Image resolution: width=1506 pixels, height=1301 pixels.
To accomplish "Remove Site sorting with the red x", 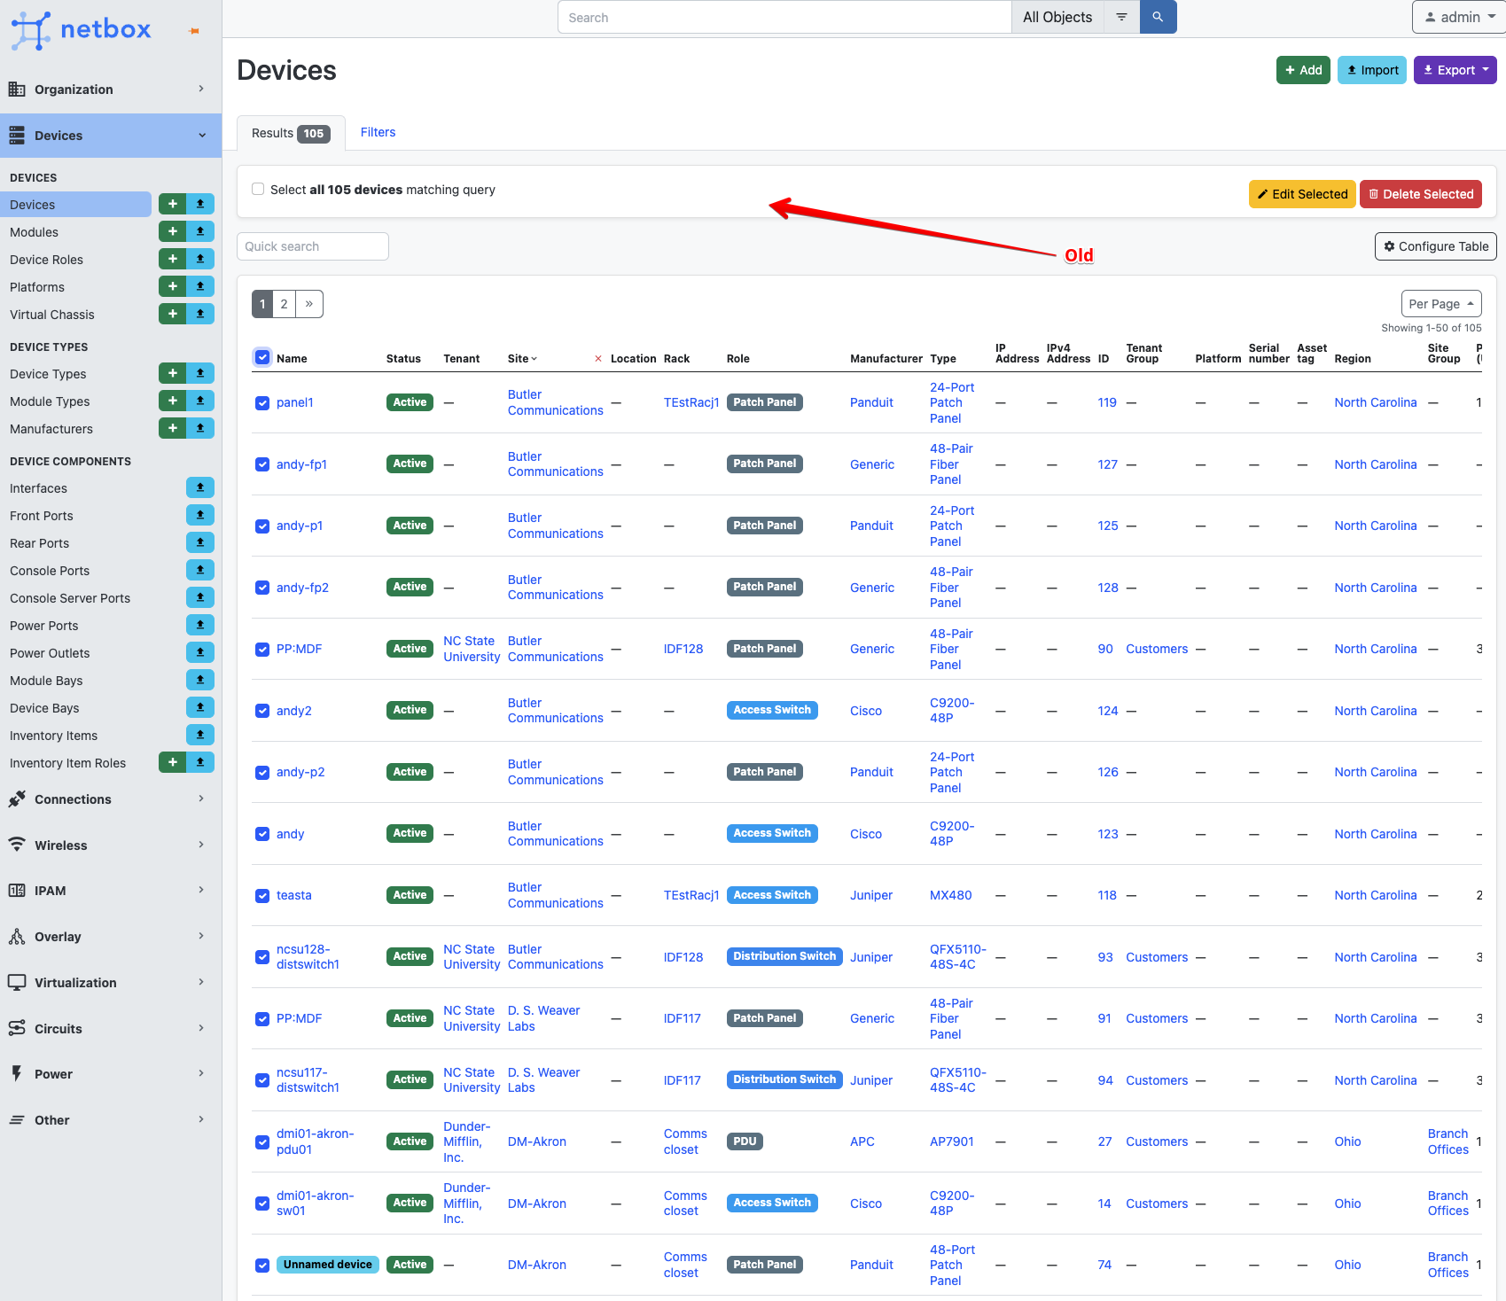I will click(x=598, y=359).
